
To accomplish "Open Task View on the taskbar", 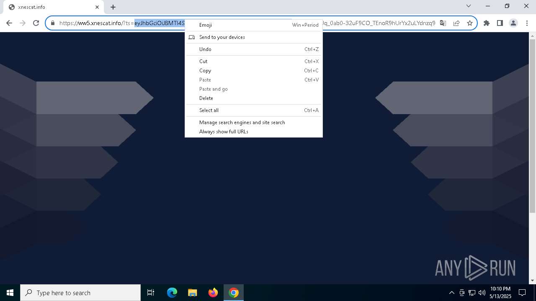I will 151,293.
